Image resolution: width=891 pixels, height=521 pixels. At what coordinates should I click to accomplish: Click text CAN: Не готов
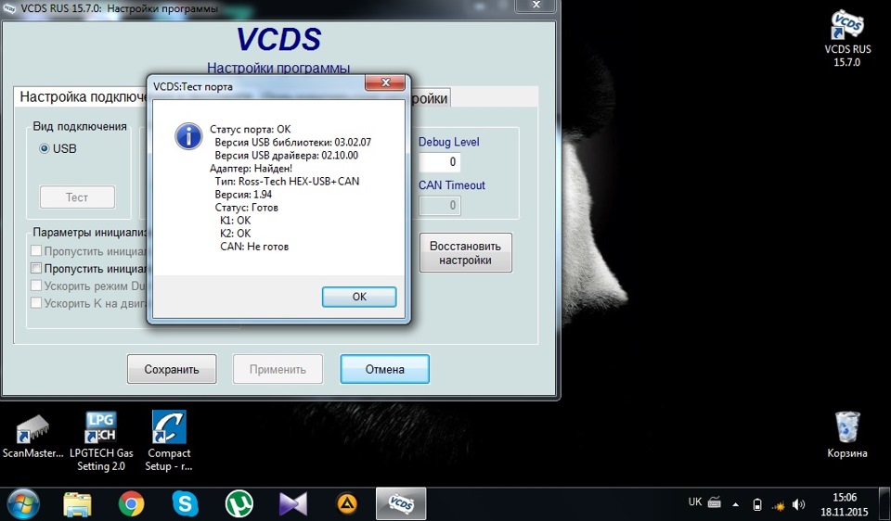(254, 247)
